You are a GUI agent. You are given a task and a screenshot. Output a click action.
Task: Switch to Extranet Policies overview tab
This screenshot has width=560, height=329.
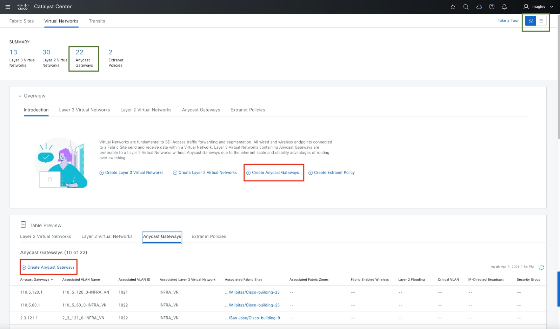[247, 110]
